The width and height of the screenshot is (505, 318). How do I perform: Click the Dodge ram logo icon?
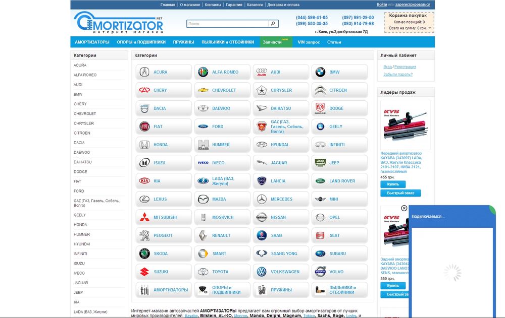[x=320, y=108]
